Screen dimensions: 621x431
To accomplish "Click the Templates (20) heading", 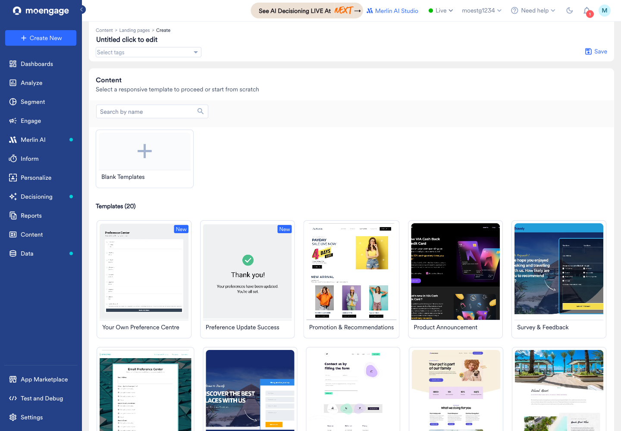I will tap(116, 206).
